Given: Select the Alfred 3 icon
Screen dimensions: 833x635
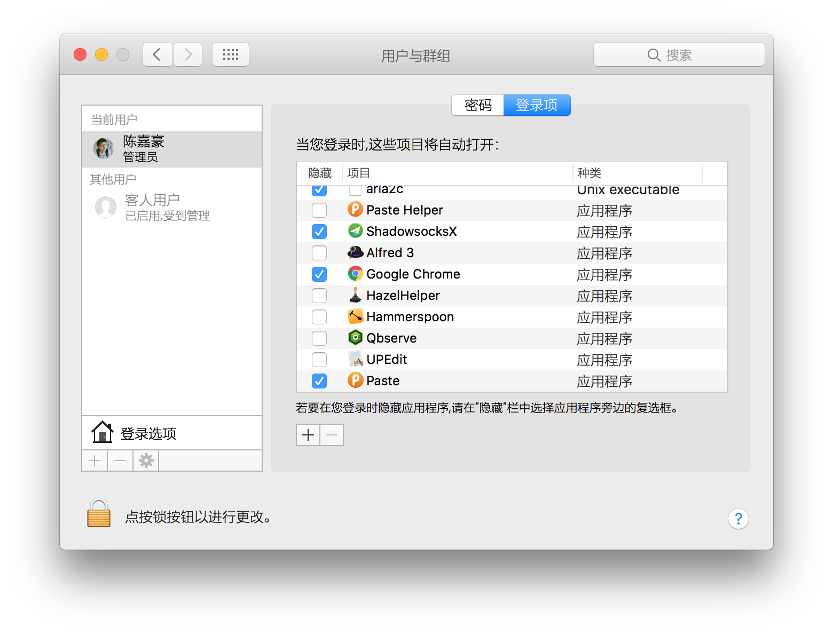Looking at the screenshot, I should [355, 252].
